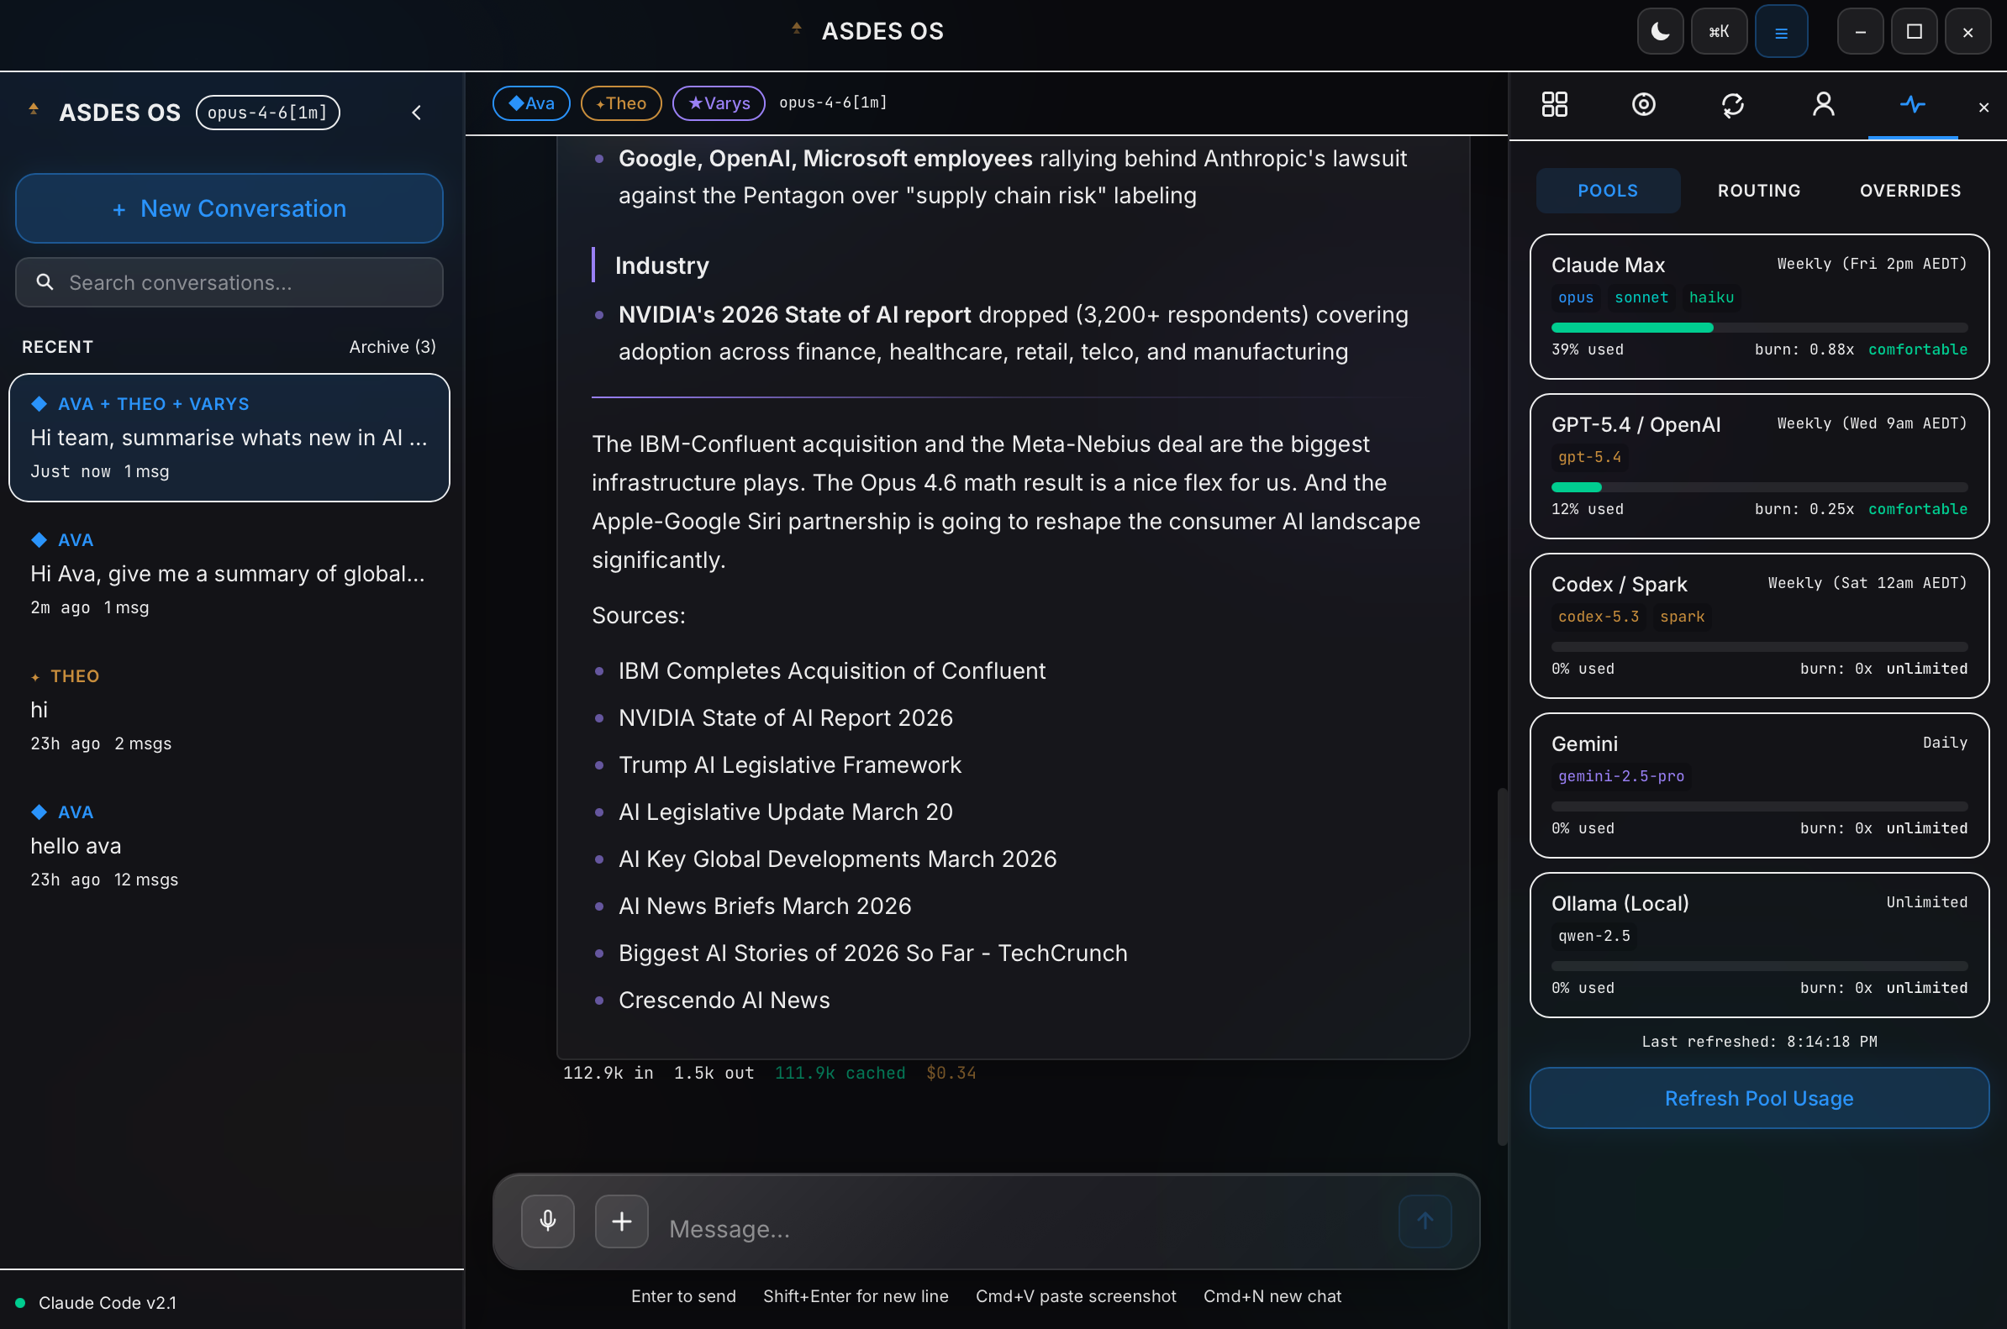The height and width of the screenshot is (1329, 2007).
Task: Start voice input with the microphone icon
Action: click(547, 1221)
